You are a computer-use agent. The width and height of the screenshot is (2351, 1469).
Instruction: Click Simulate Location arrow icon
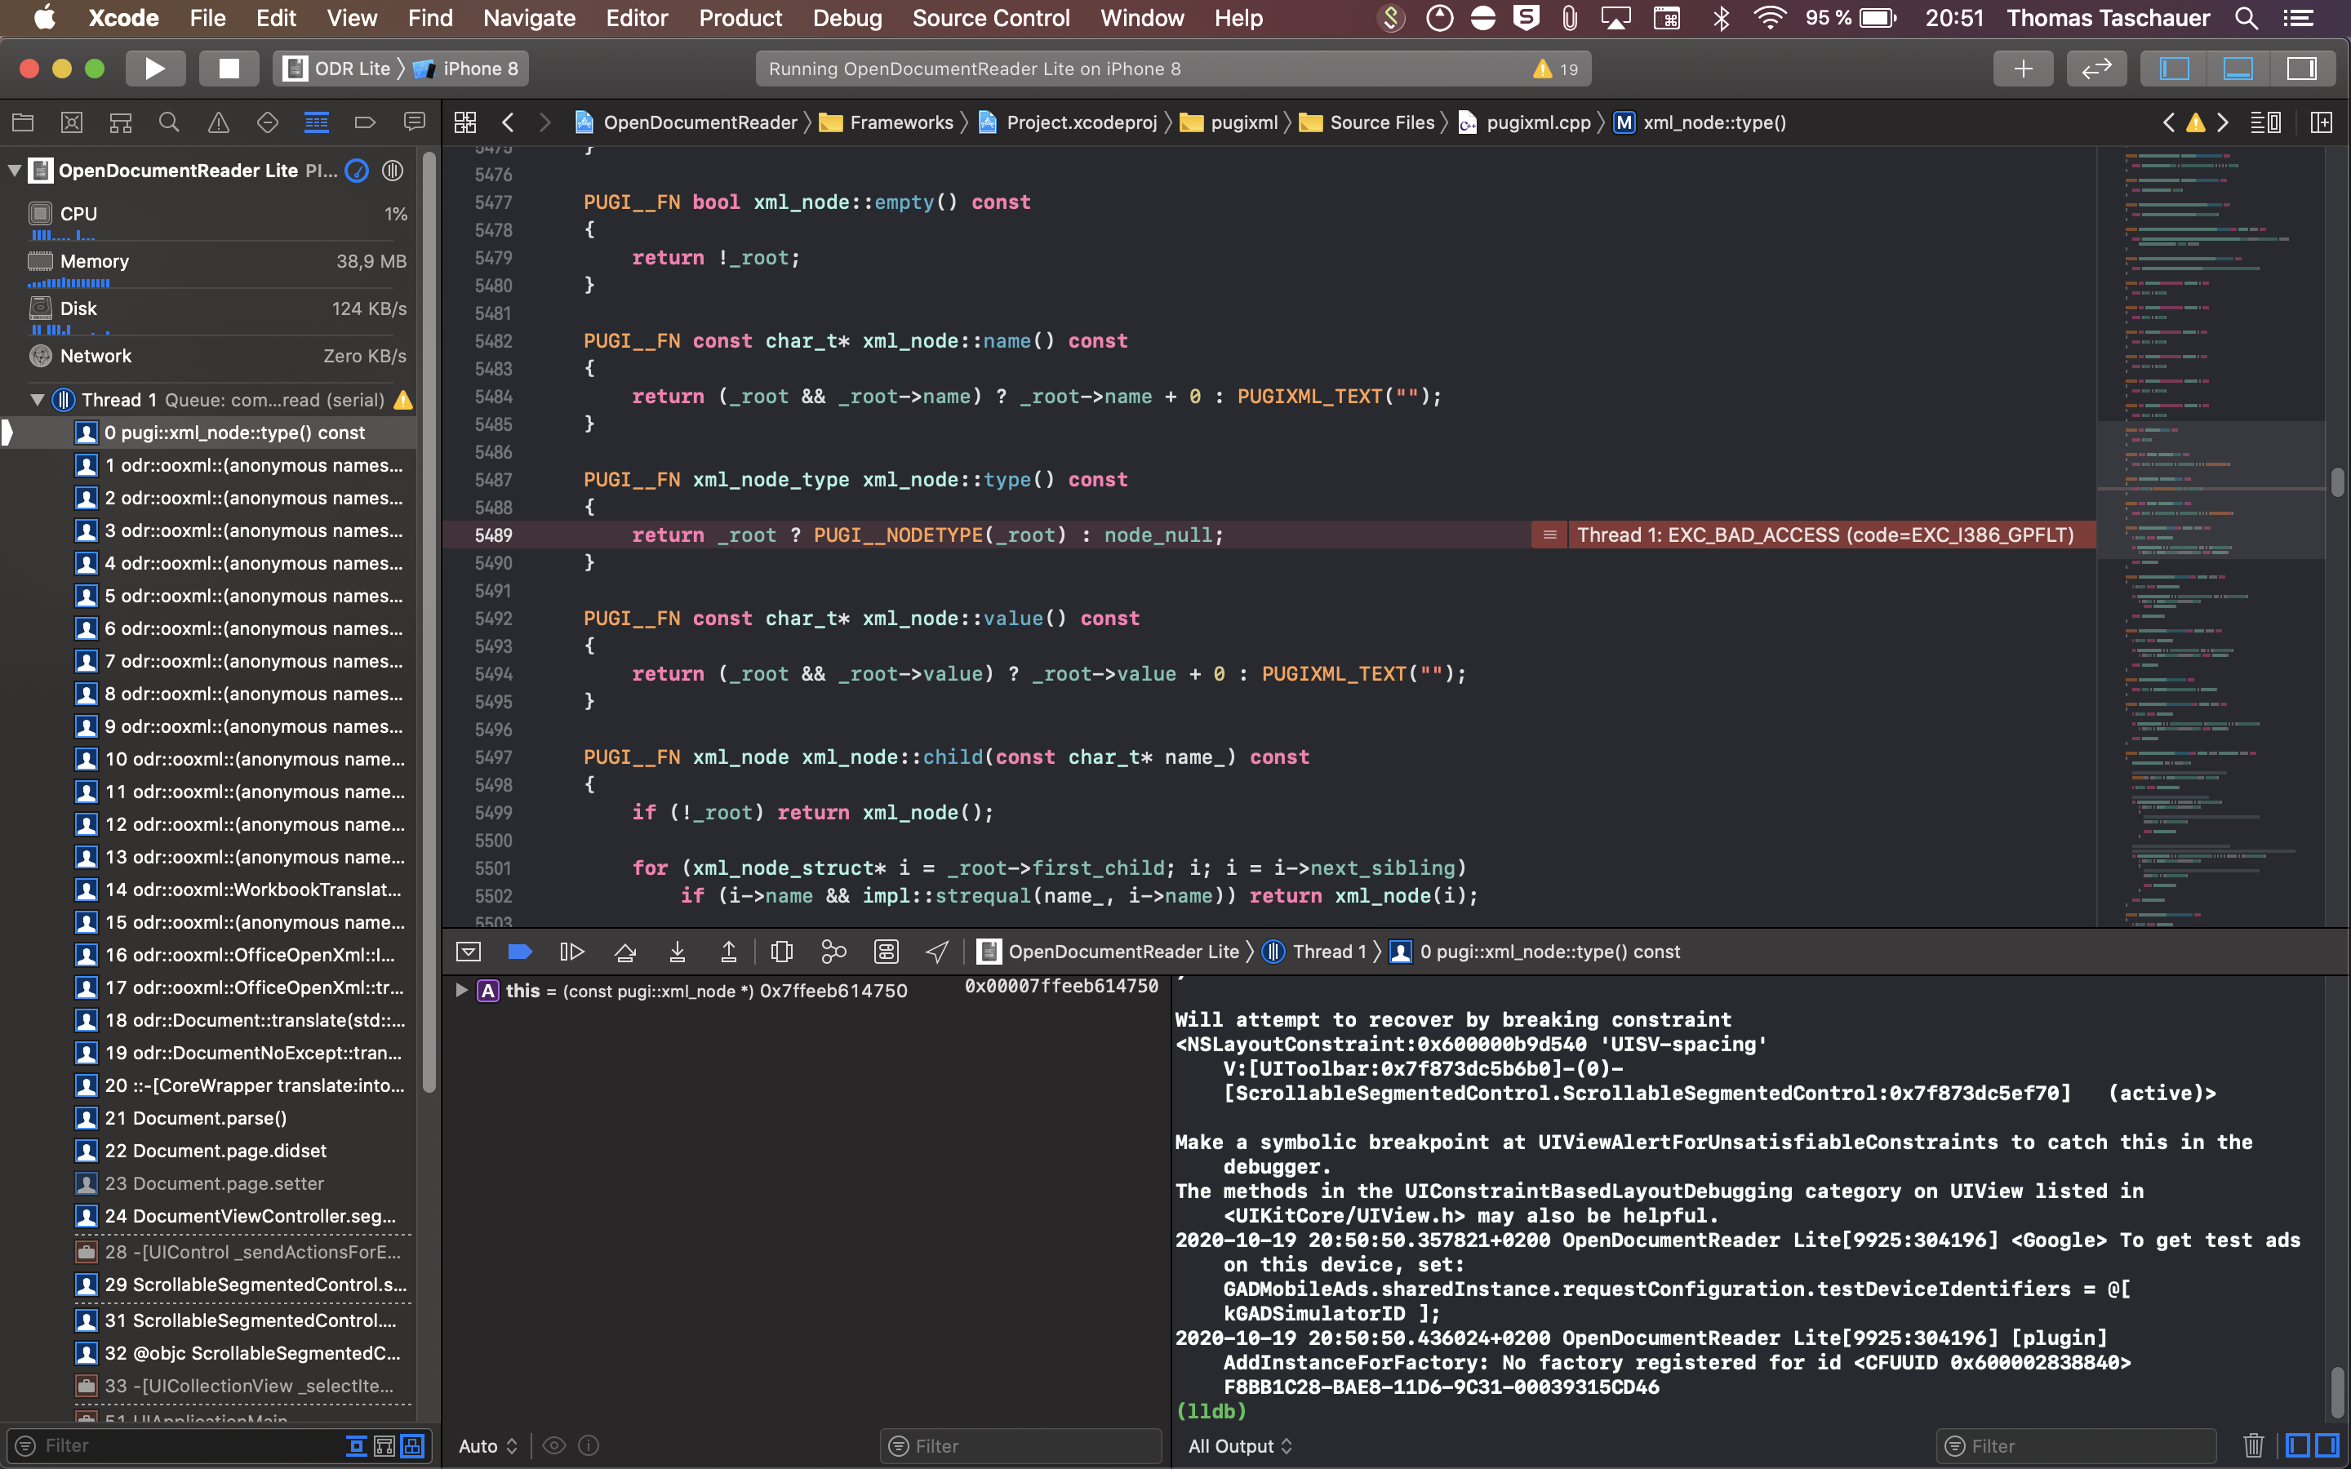[936, 952]
